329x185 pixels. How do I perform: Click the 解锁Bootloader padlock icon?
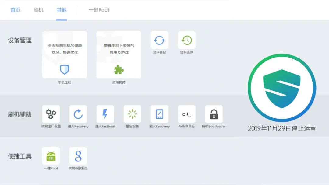[214, 114]
